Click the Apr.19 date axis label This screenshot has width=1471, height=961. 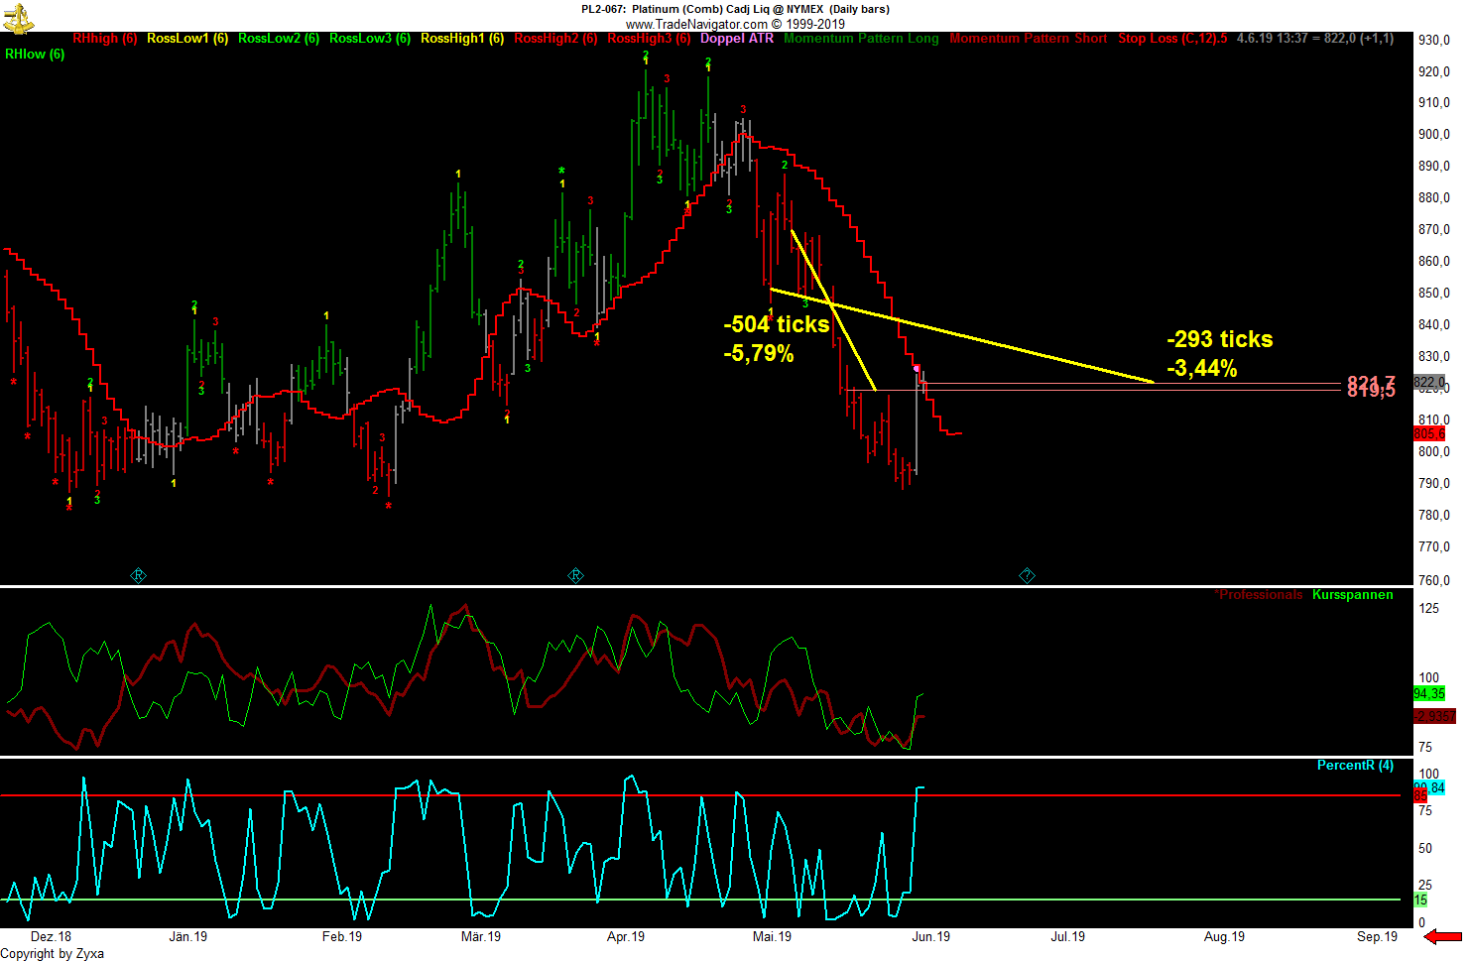pos(626,936)
